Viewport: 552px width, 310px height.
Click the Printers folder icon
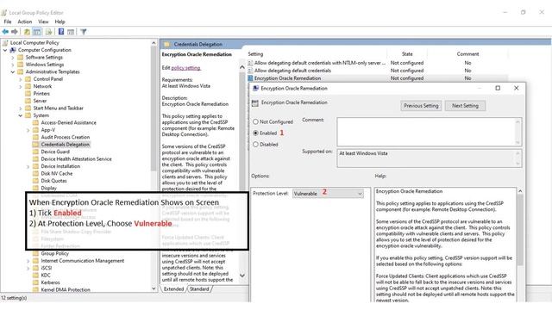pyautogui.click(x=28, y=94)
